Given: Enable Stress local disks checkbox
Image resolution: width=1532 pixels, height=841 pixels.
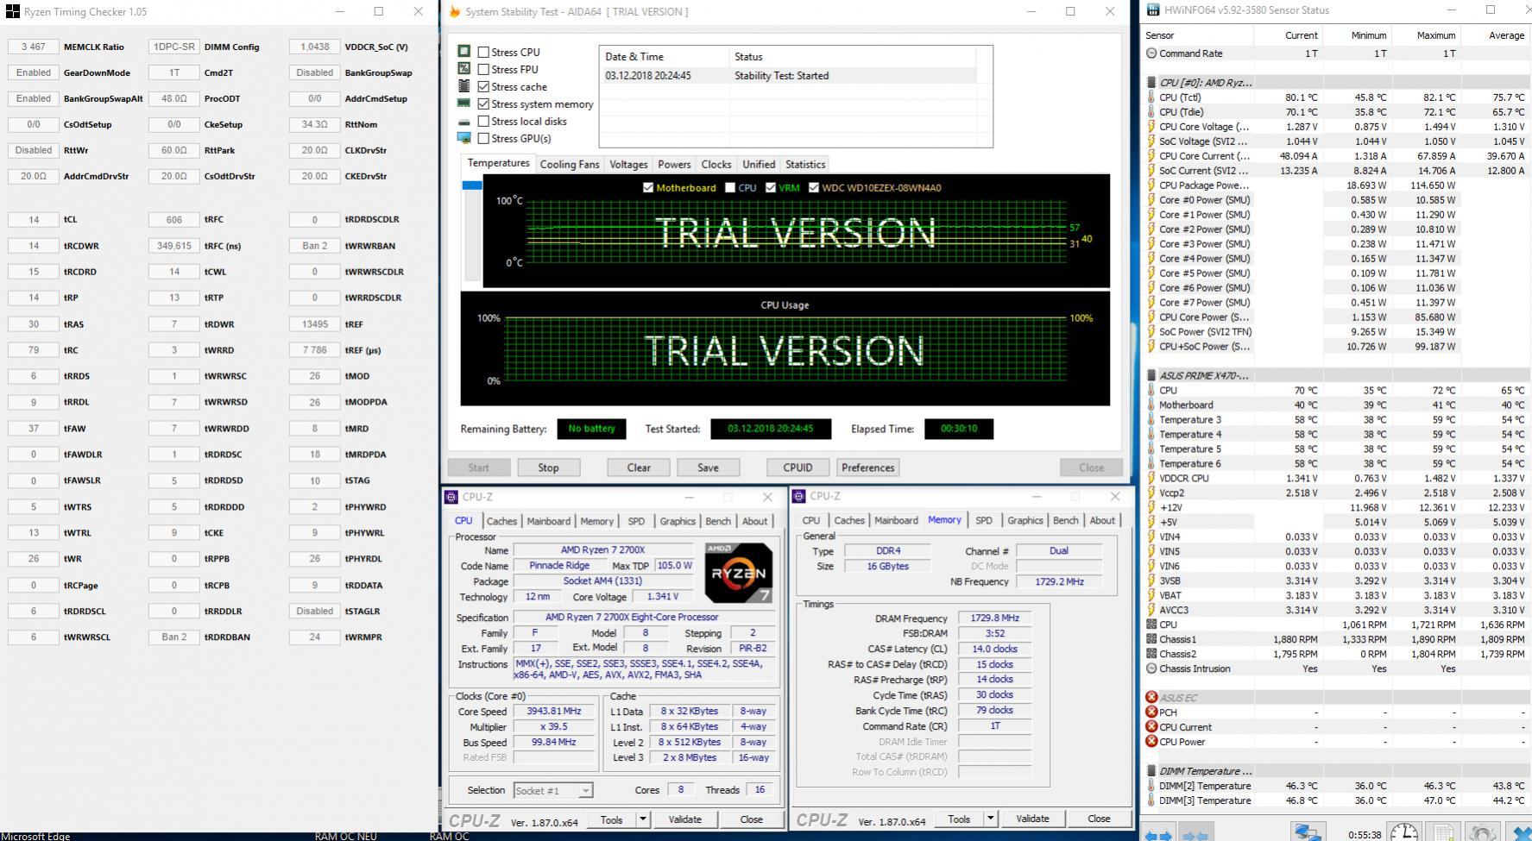Looking at the screenshot, I should tap(483, 121).
